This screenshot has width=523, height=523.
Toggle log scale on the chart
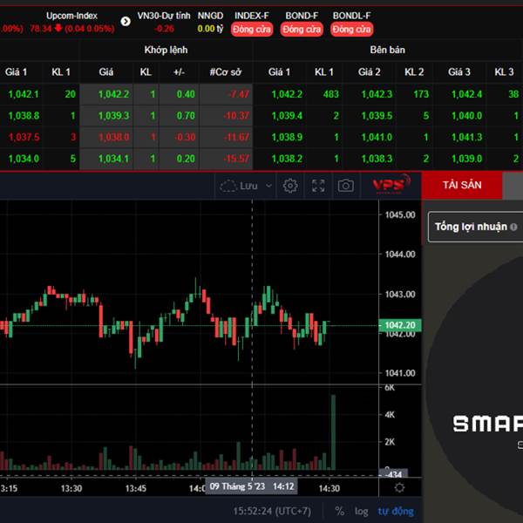click(362, 511)
